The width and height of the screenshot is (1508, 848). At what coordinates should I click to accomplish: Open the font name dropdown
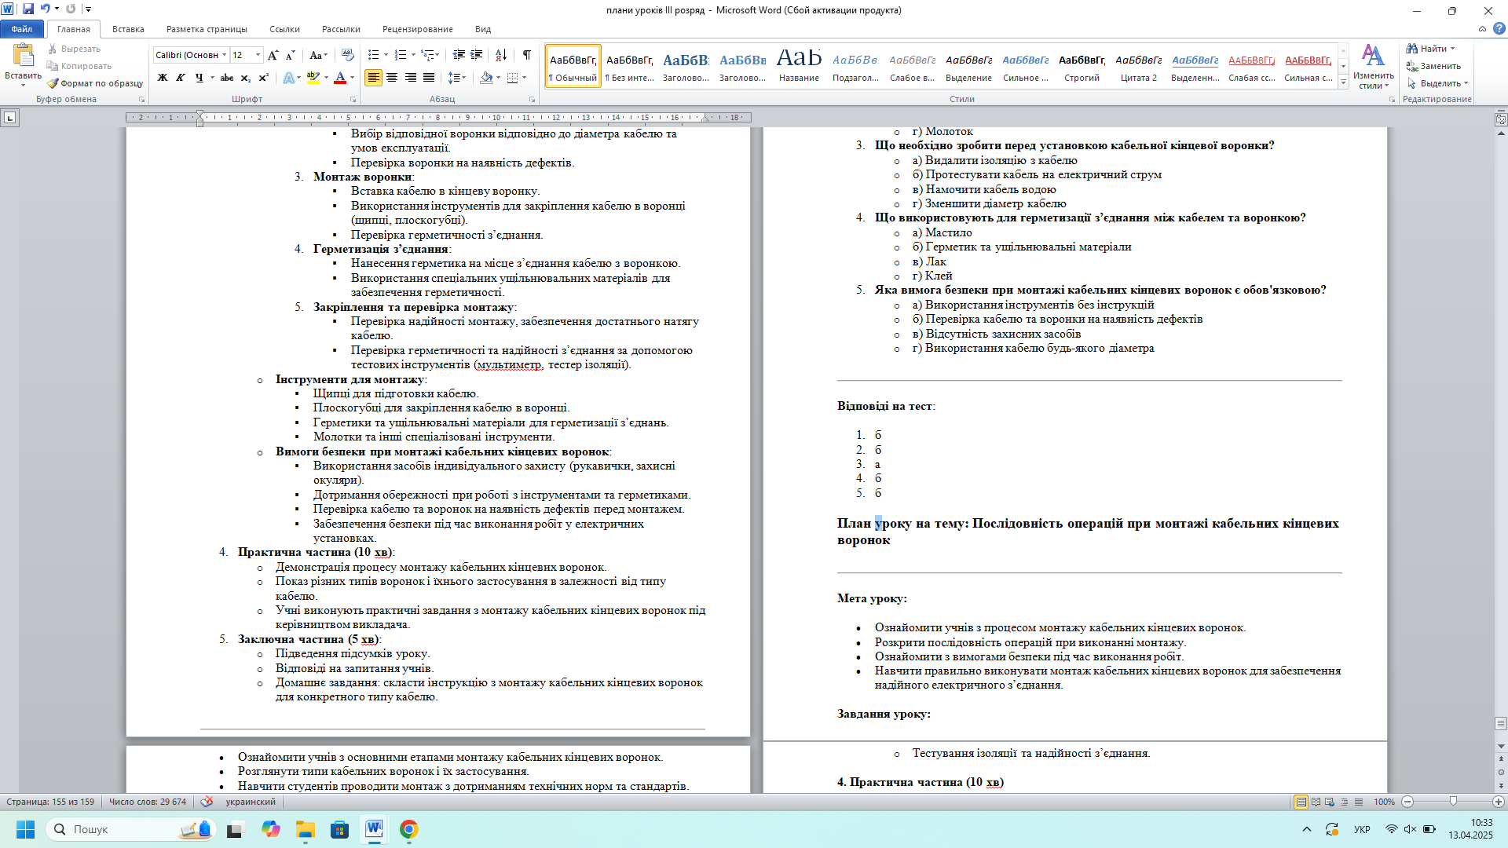click(224, 55)
